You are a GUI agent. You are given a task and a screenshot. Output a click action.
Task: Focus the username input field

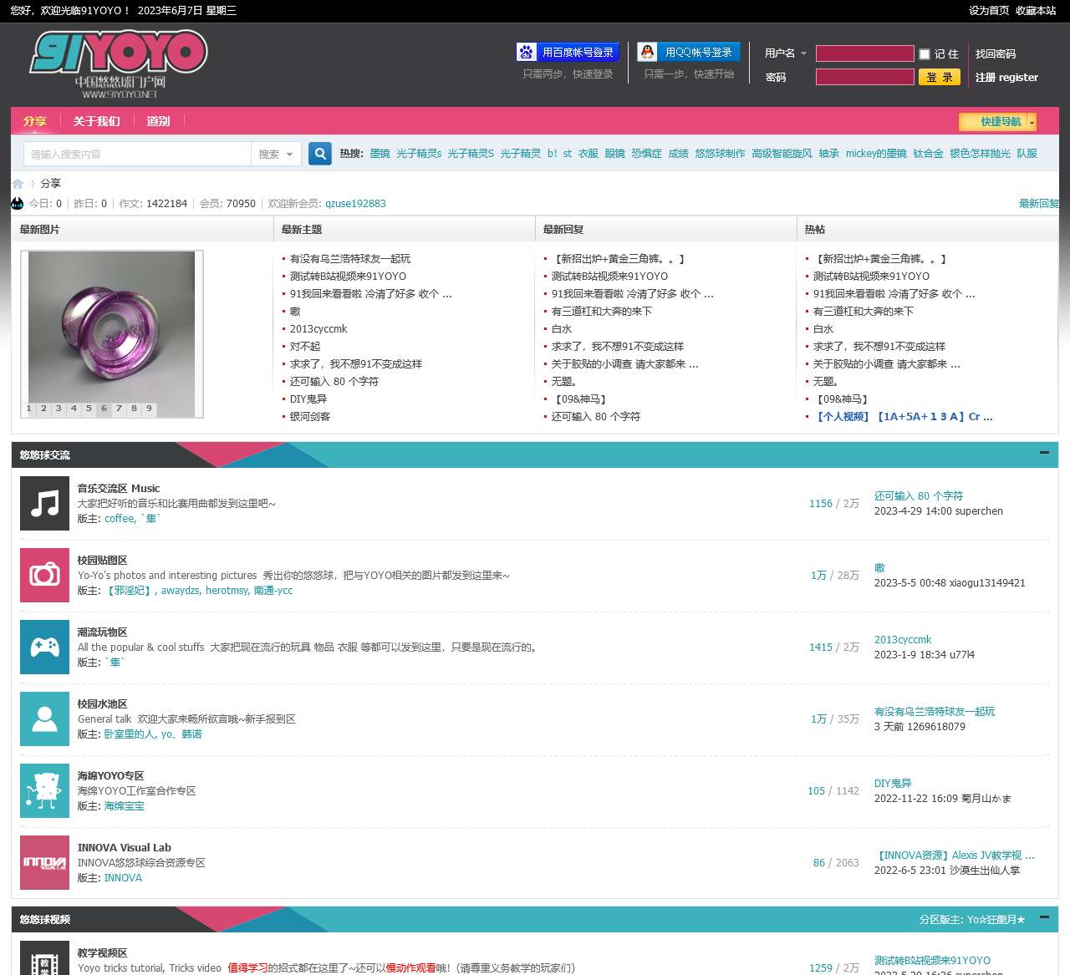[865, 53]
